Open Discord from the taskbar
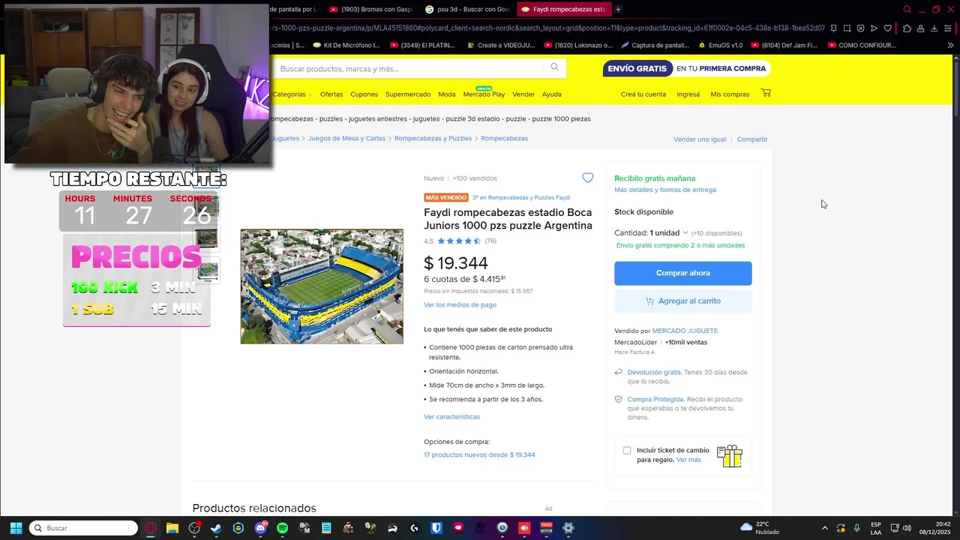This screenshot has width=960, height=540. (x=260, y=528)
